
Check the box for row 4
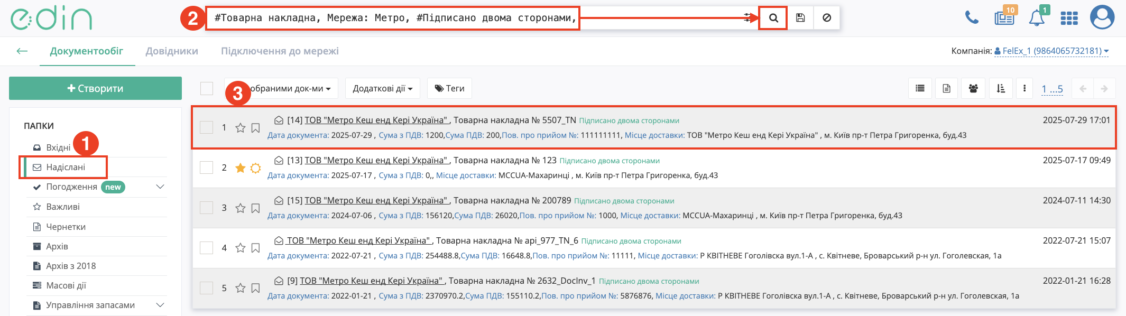pyautogui.click(x=206, y=248)
